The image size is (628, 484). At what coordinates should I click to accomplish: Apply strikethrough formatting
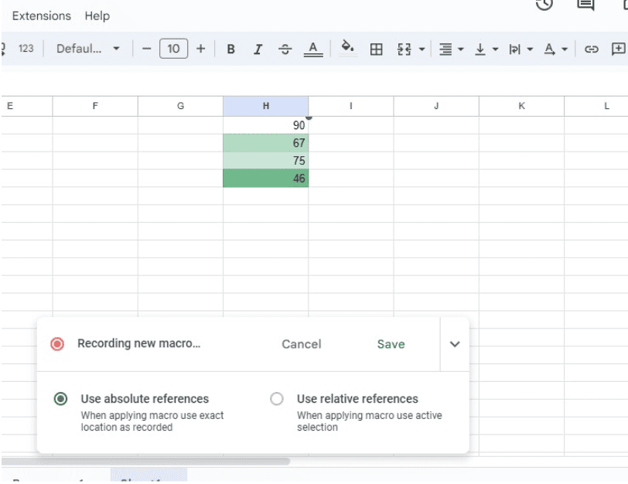[285, 49]
